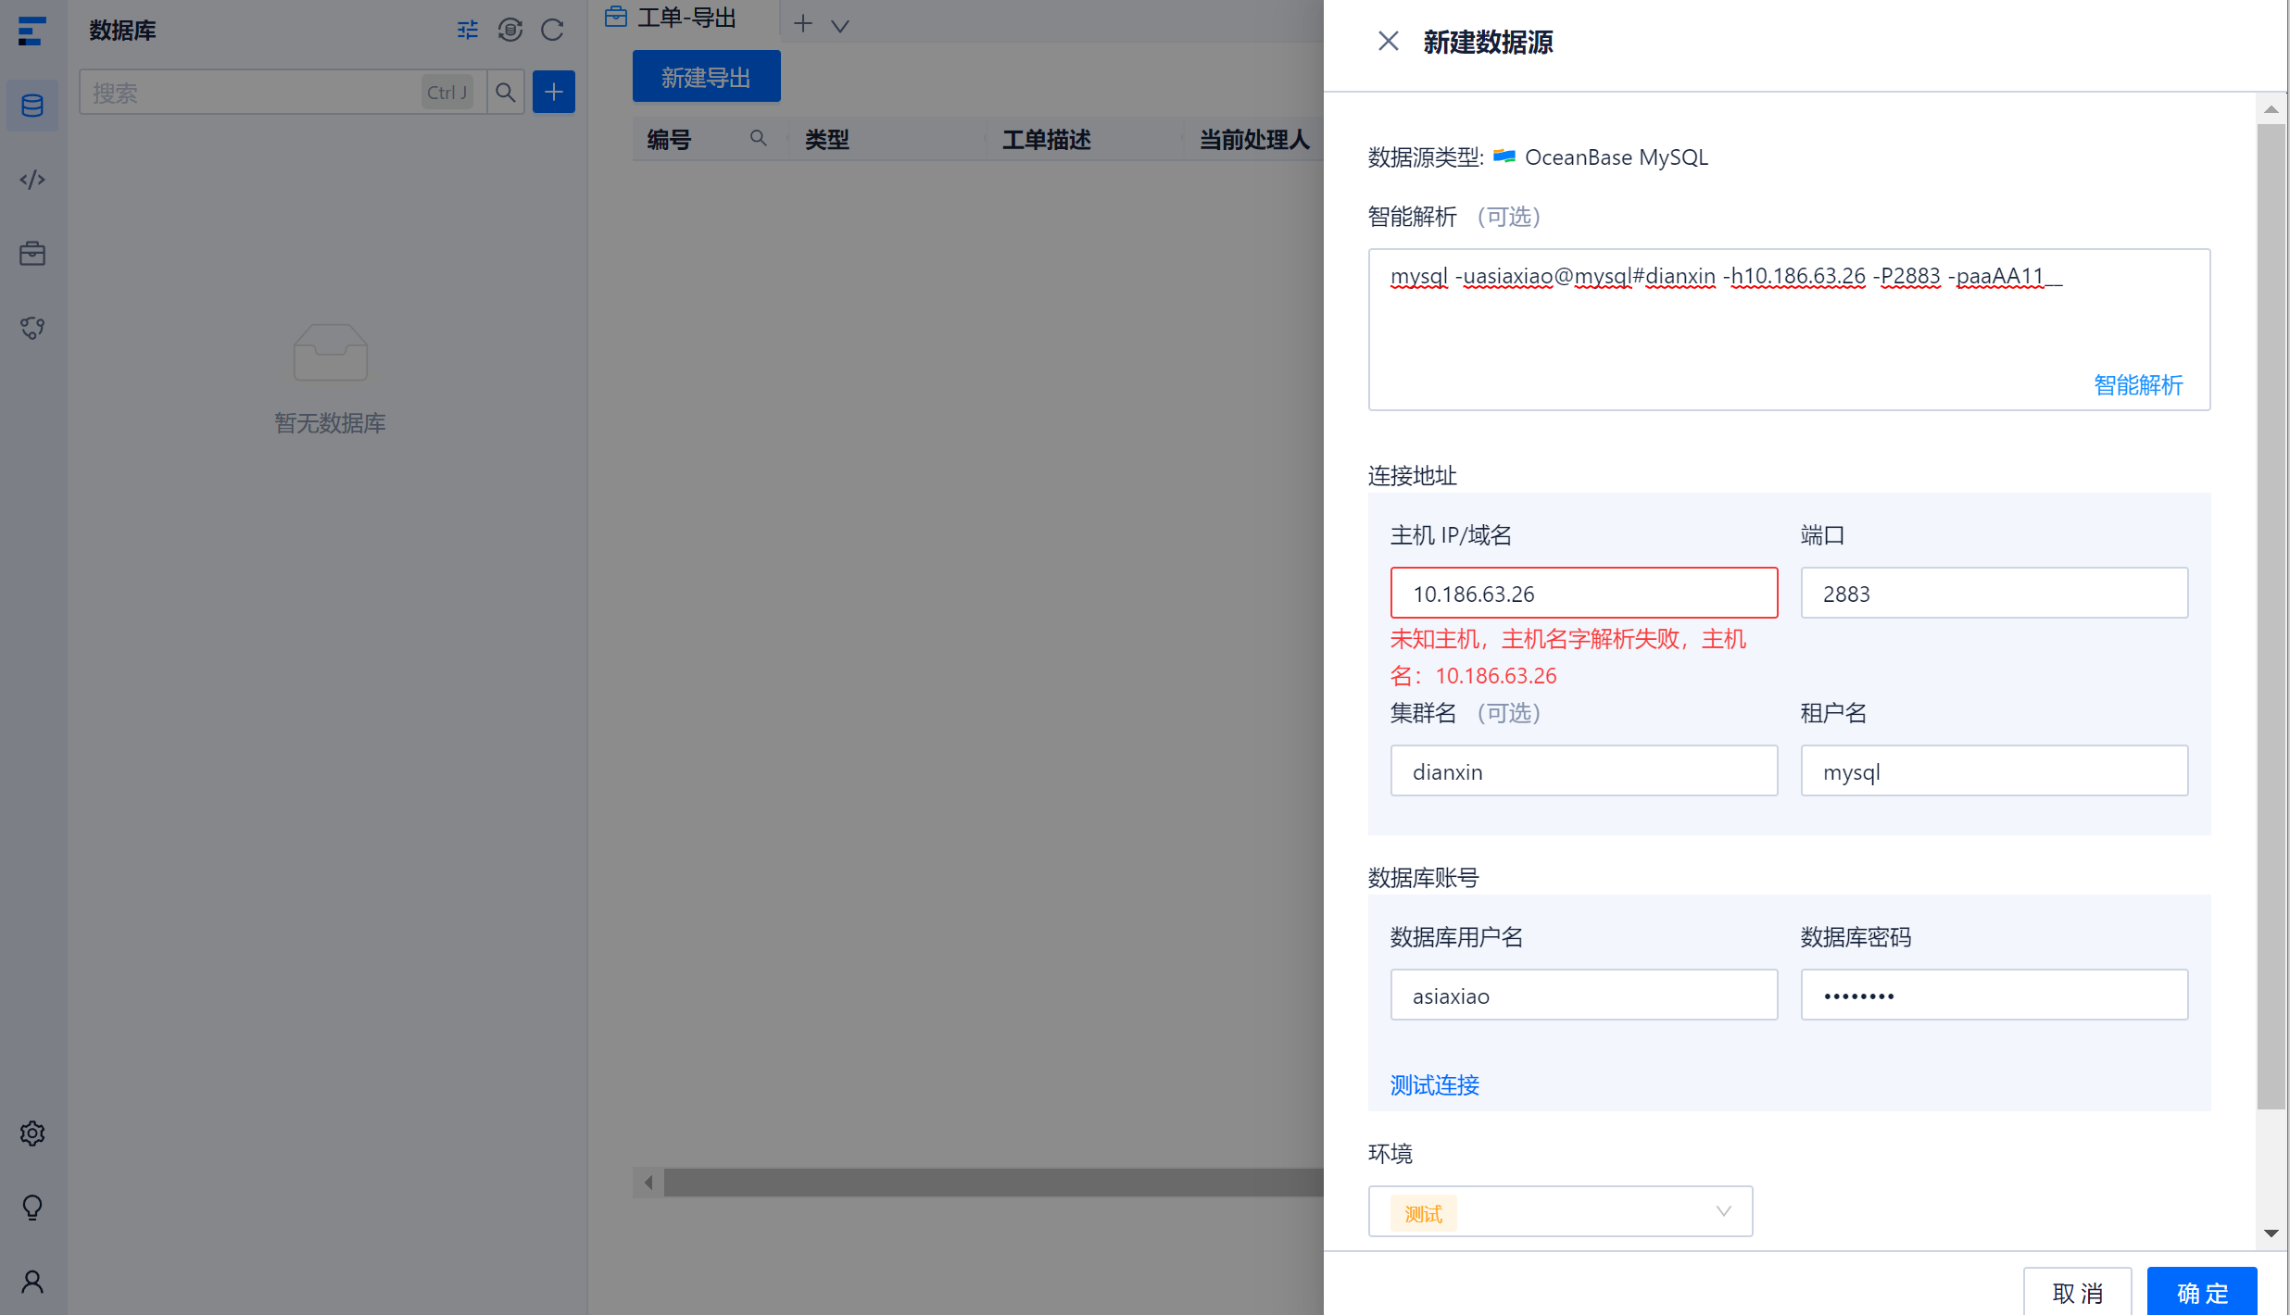Click the lightbulb tips icon
This screenshot has width=2290, height=1315.
pos(32,1208)
